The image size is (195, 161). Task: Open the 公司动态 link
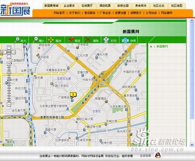(x=151, y=13)
